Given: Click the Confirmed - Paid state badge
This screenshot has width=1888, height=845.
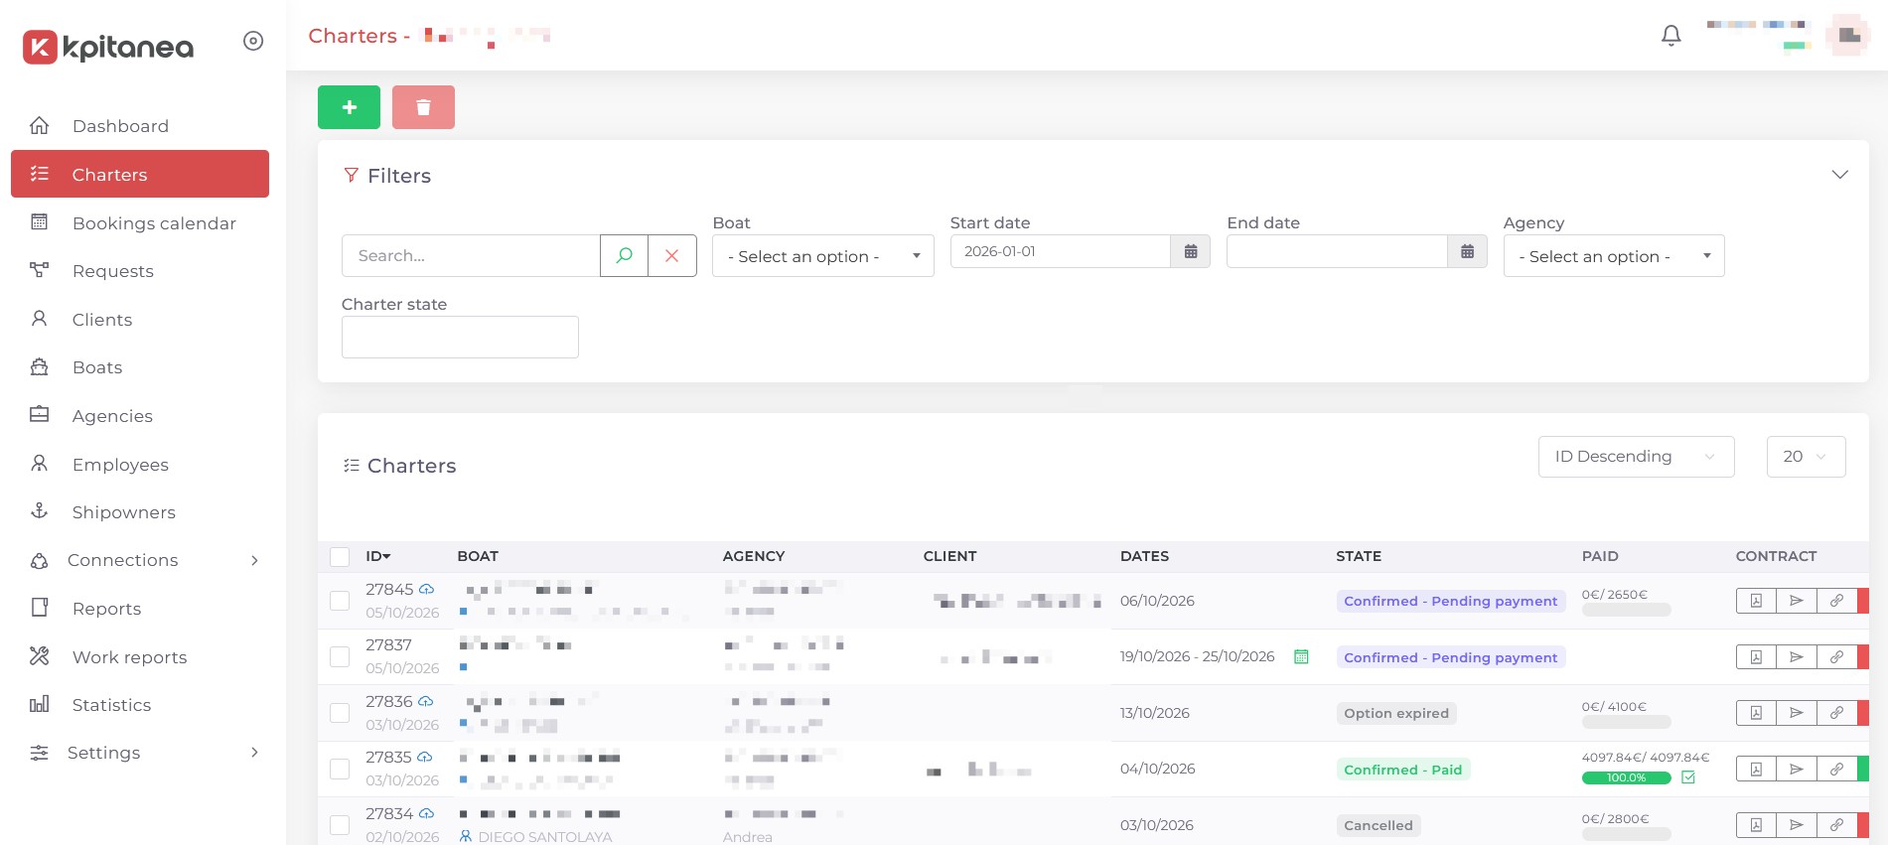Looking at the screenshot, I should click(1402, 770).
